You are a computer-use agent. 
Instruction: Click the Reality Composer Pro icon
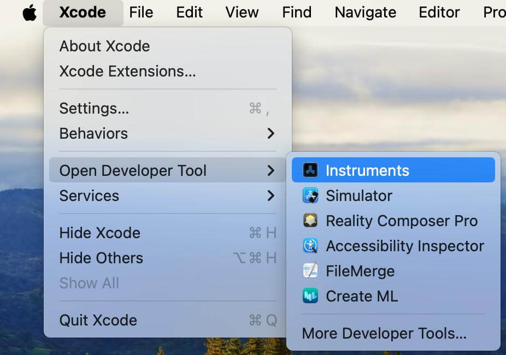coord(310,221)
